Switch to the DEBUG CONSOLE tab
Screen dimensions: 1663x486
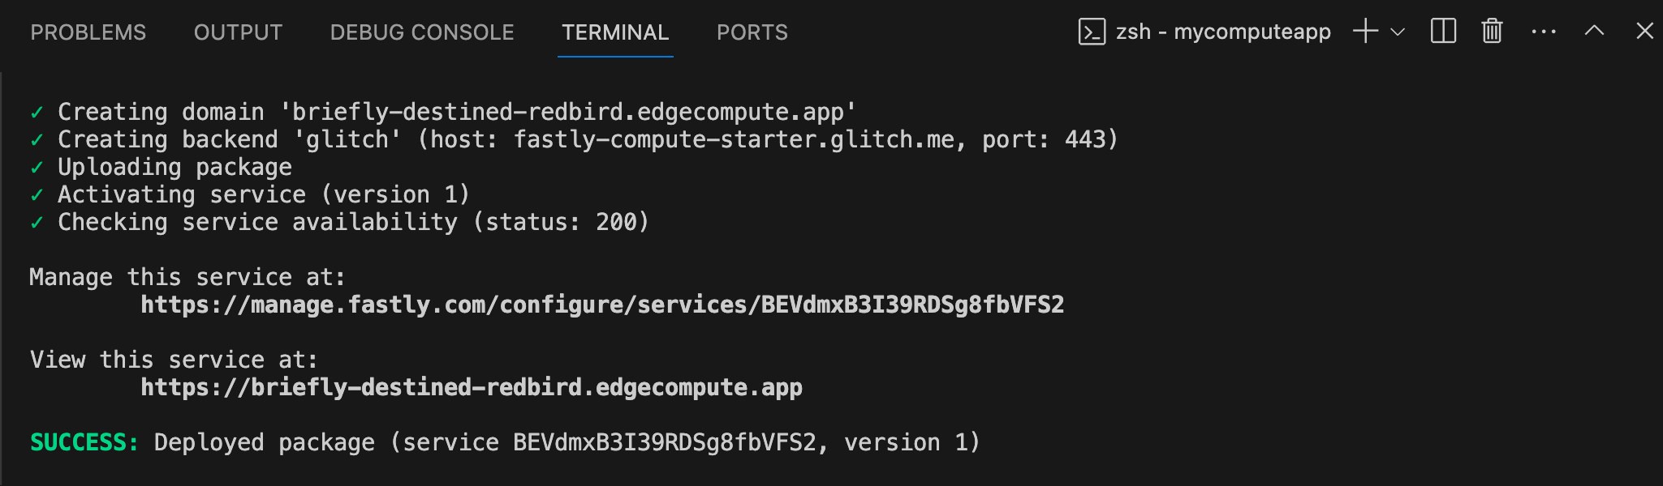click(x=421, y=32)
